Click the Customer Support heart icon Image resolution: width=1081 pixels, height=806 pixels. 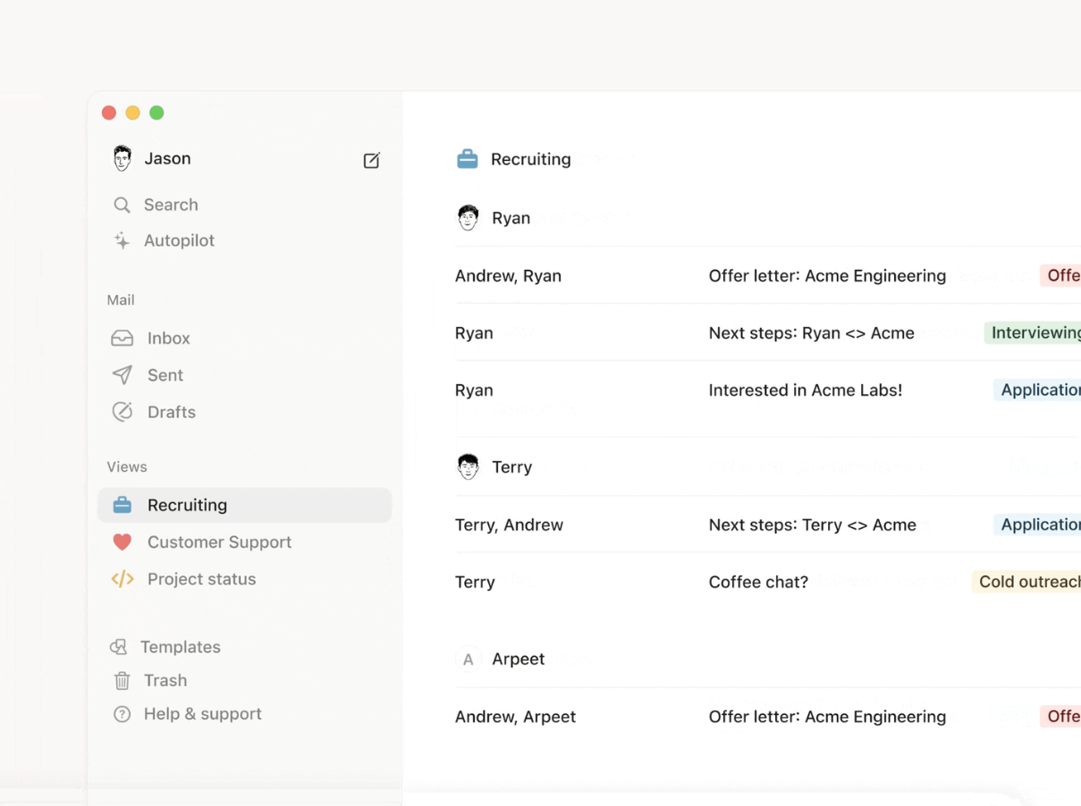(x=122, y=542)
